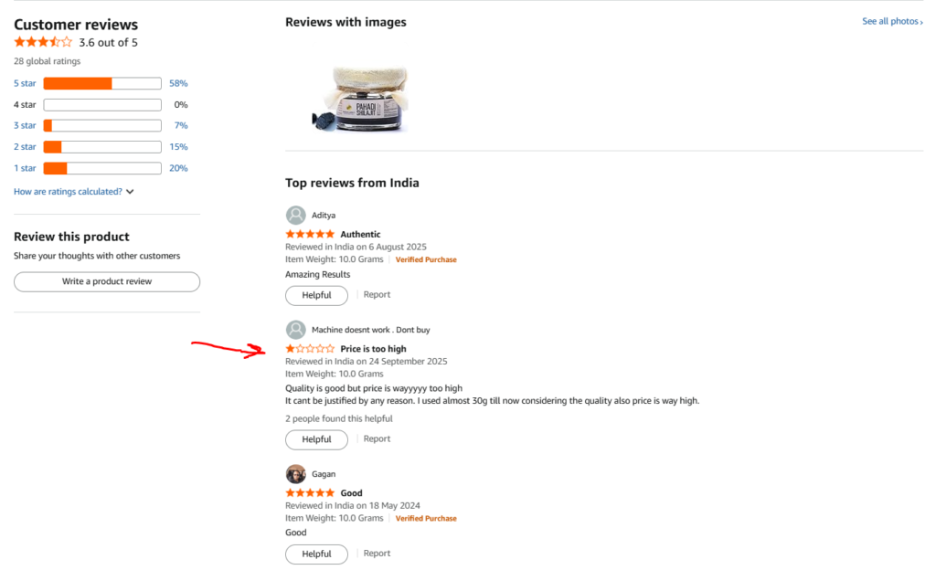The image size is (936, 570).
Task: Open the 'Price is too high' review title
Action: 375,348
